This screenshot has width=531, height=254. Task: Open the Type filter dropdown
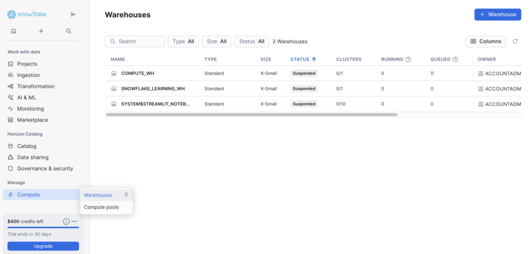(x=183, y=41)
